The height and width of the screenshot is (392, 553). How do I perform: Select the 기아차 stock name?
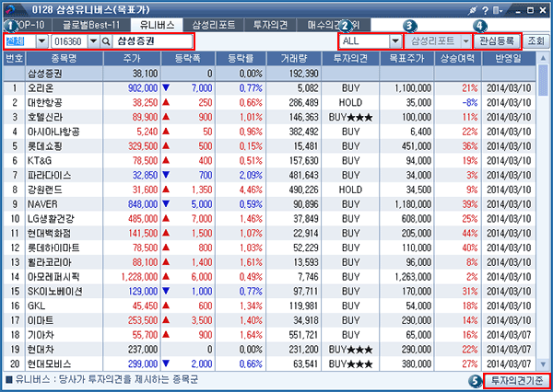pyautogui.click(x=41, y=335)
